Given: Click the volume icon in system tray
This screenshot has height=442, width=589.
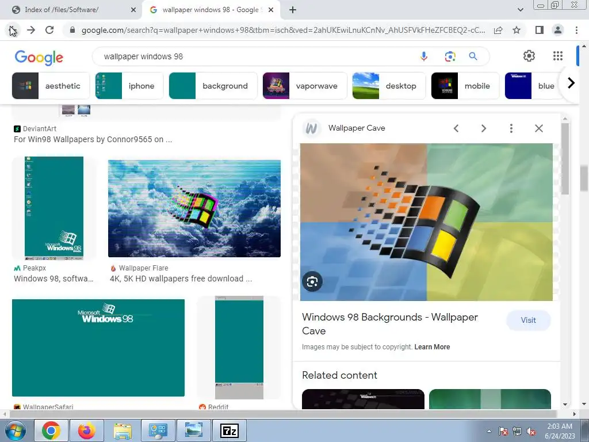Looking at the screenshot, I should [x=531, y=432].
